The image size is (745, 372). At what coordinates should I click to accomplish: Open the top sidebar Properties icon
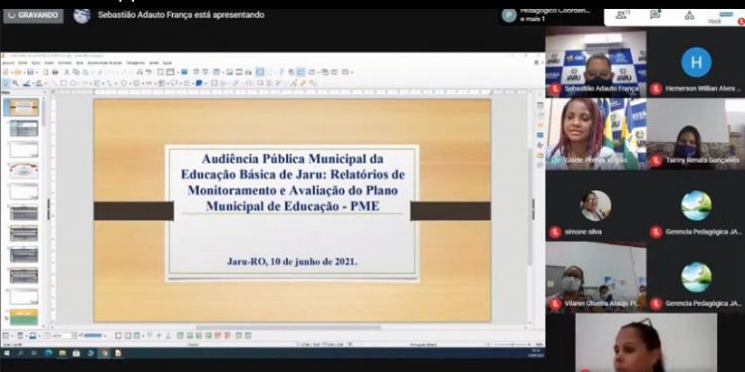[539, 105]
